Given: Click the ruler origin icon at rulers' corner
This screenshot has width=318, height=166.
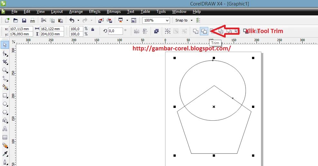Looking at the screenshot, I should tap(14, 42).
